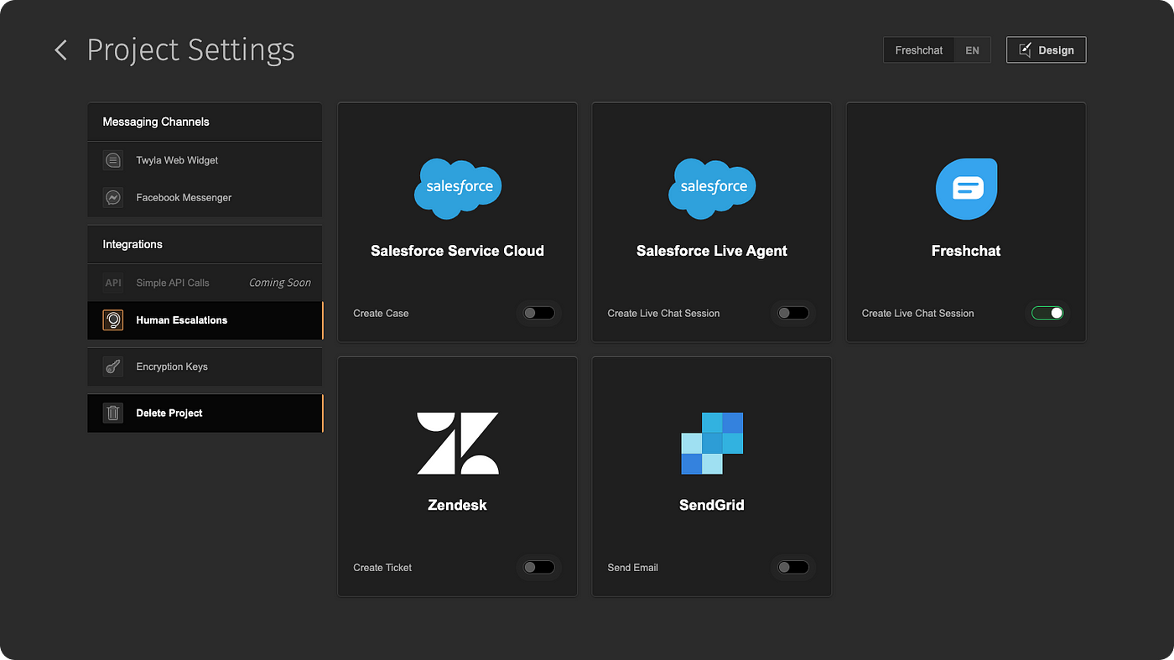This screenshot has width=1174, height=660.
Task: Disable the Freshchat Create Live Chat Session toggle
Action: pos(1047,313)
